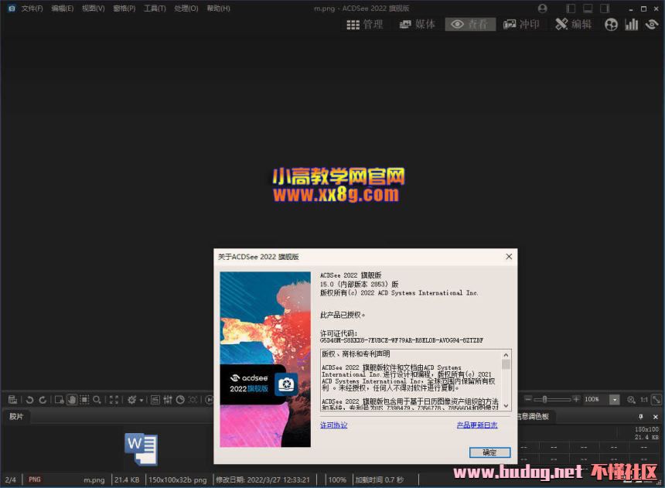This screenshot has height=488, width=665.
Task: Open the settings gear in bottom toolbar
Action: (x=131, y=399)
